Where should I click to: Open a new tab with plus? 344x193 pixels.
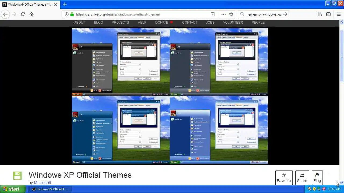[x=64, y=4]
